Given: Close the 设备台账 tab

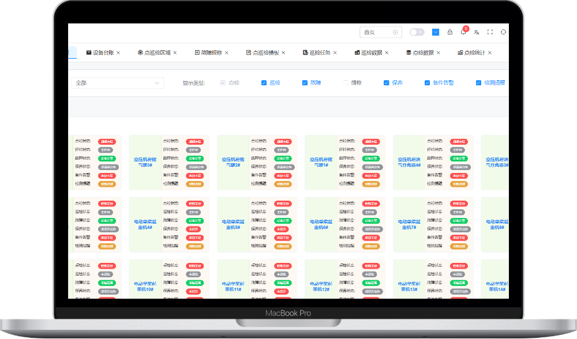Looking at the screenshot, I should [x=118, y=52].
